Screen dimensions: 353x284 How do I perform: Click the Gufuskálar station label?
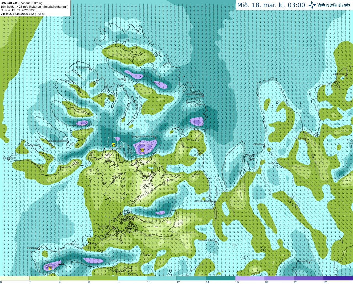click(32, 248)
